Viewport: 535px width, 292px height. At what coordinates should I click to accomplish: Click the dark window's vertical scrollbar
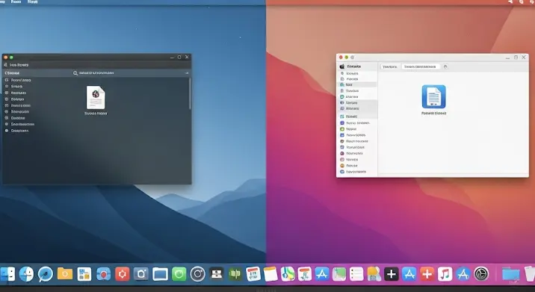(x=190, y=94)
